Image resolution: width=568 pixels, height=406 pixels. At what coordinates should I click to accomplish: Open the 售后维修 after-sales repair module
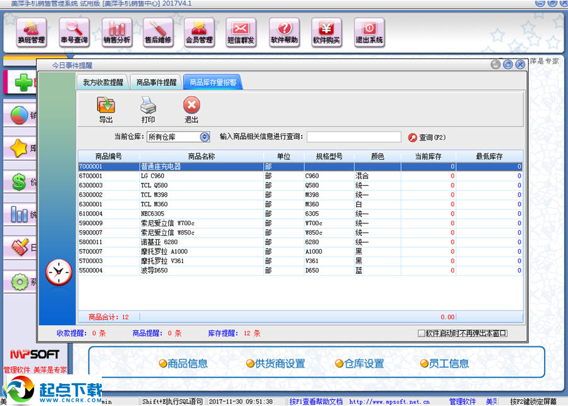point(157,32)
